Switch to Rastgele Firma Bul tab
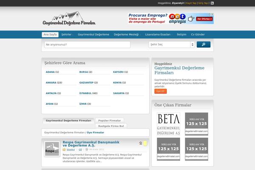The width and height of the screenshot is (255, 170). click(111, 126)
